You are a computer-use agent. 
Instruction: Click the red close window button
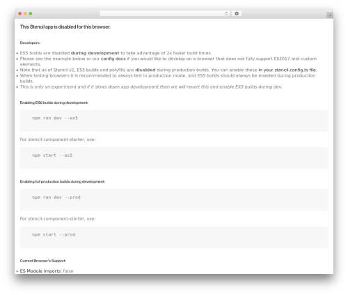pos(20,13)
